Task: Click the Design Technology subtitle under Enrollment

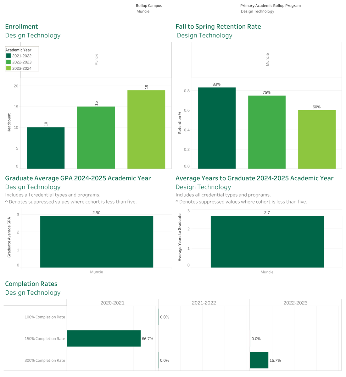Action: [x=33, y=35]
